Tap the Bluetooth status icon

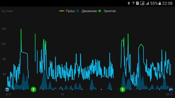[x=129, y=3]
